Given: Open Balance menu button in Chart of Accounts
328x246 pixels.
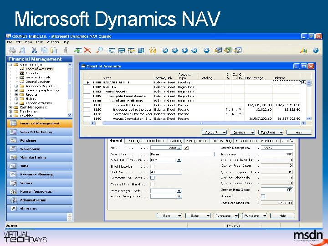Looking at the screenshot, I should (242, 132).
